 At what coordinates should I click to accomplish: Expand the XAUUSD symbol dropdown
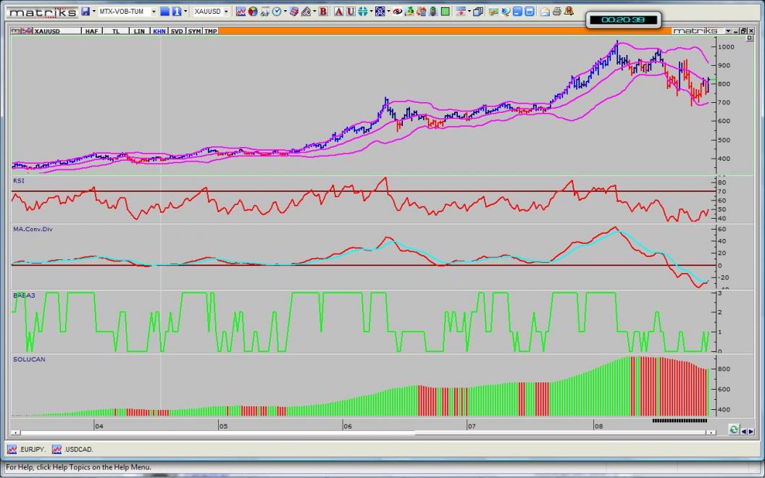(227, 12)
